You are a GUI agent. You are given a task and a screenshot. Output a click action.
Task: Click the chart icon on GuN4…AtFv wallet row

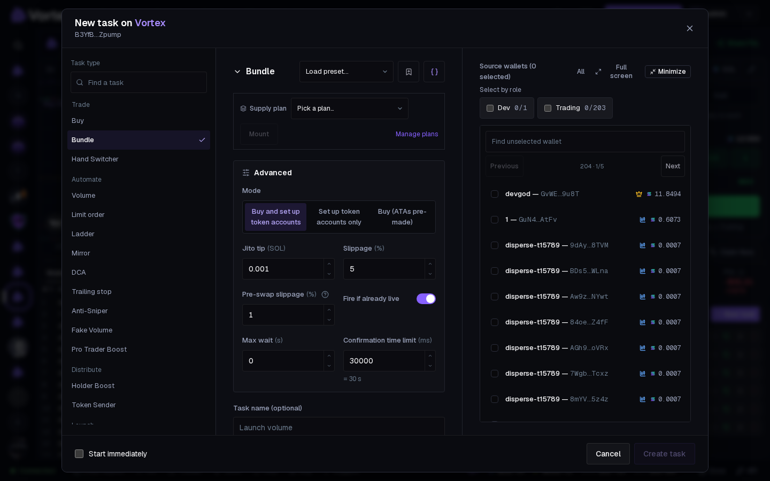coord(643,220)
